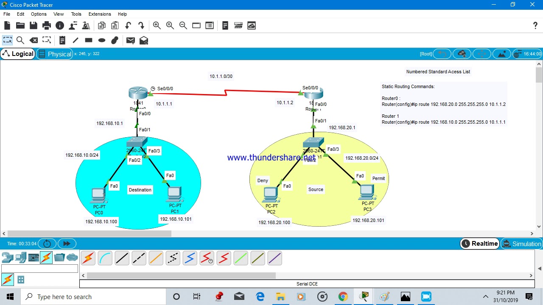The width and height of the screenshot is (543, 305).
Task: Reset the zoom level
Action: [170, 26]
